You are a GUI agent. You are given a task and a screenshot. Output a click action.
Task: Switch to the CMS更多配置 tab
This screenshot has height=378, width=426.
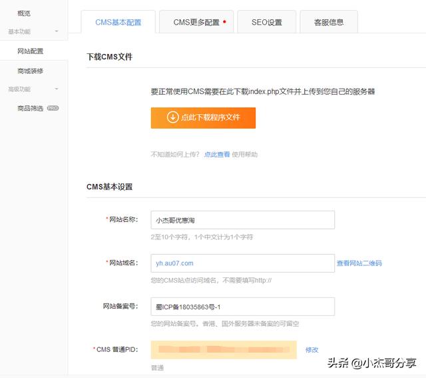[196, 22]
